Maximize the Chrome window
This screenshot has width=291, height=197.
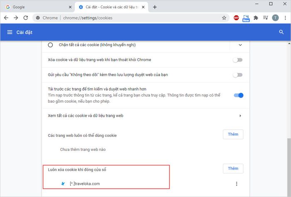click(271, 4)
